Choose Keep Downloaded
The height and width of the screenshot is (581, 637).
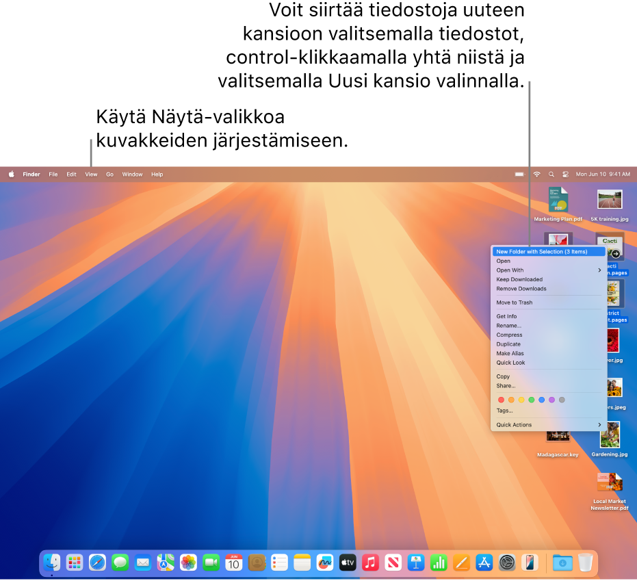coord(549,279)
